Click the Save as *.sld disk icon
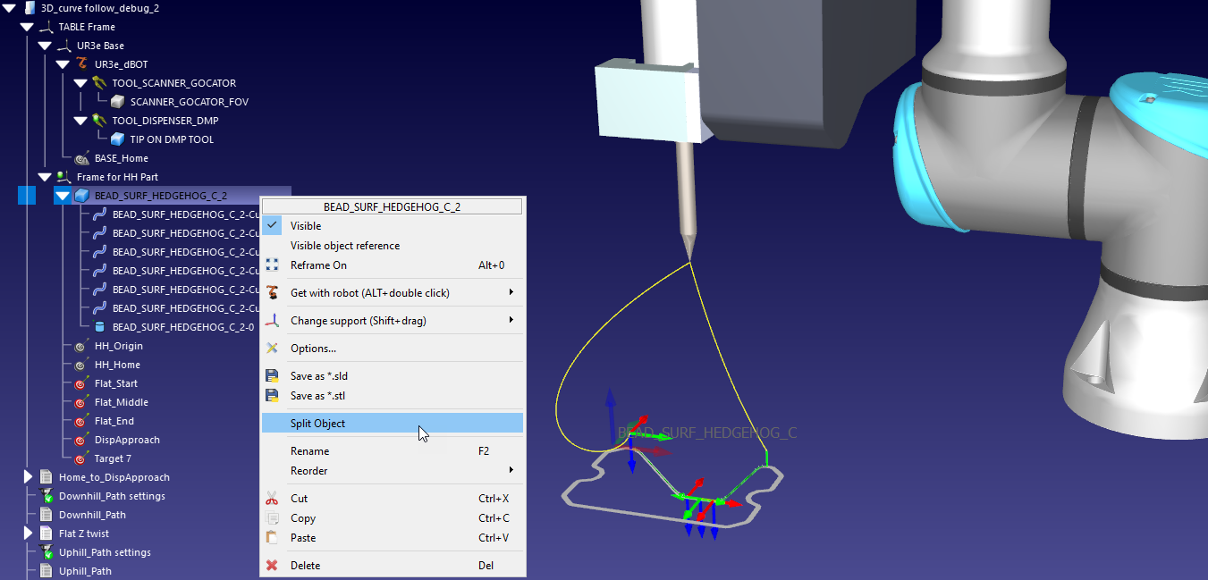 pyautogui.click(x=273, y=376)
